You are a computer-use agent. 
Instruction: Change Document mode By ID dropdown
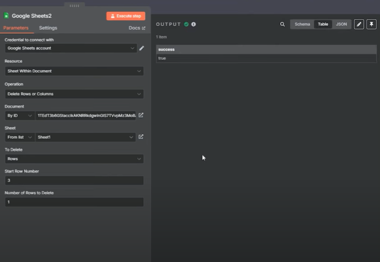tap(20, 116)
